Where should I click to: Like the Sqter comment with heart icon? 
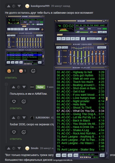point(14,101)
